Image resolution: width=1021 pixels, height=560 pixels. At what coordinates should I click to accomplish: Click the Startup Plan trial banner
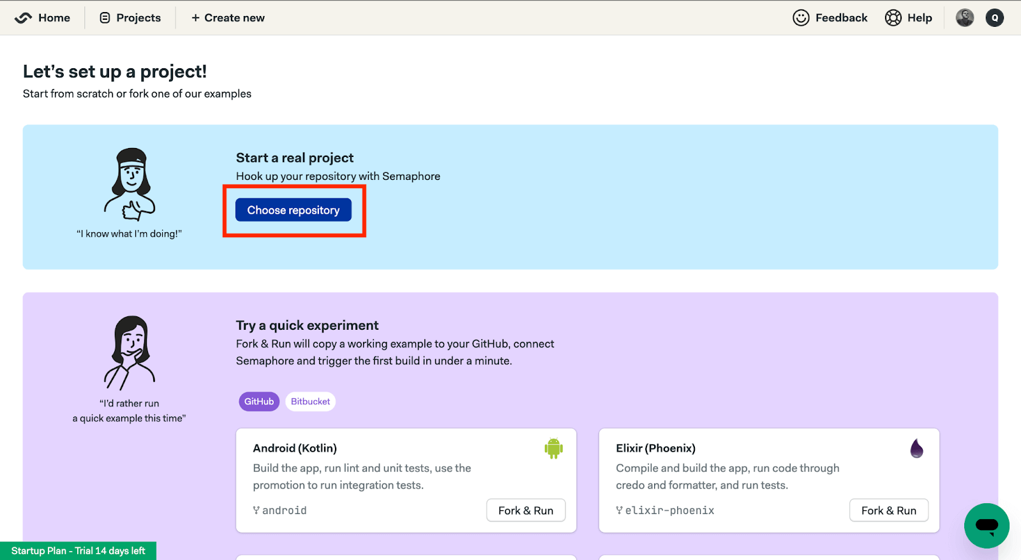(x=78, y=550)
